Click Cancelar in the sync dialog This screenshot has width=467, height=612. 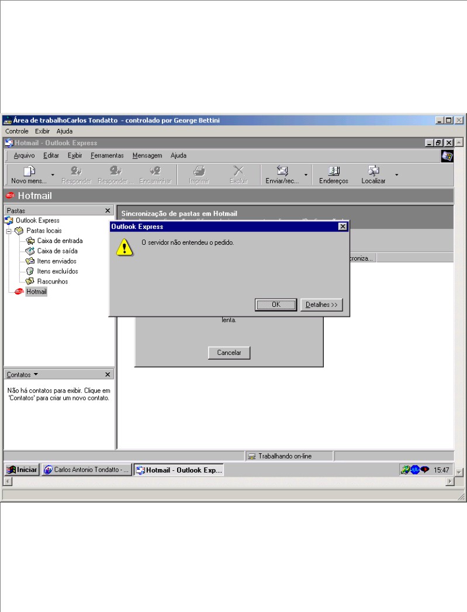[229, 353]
